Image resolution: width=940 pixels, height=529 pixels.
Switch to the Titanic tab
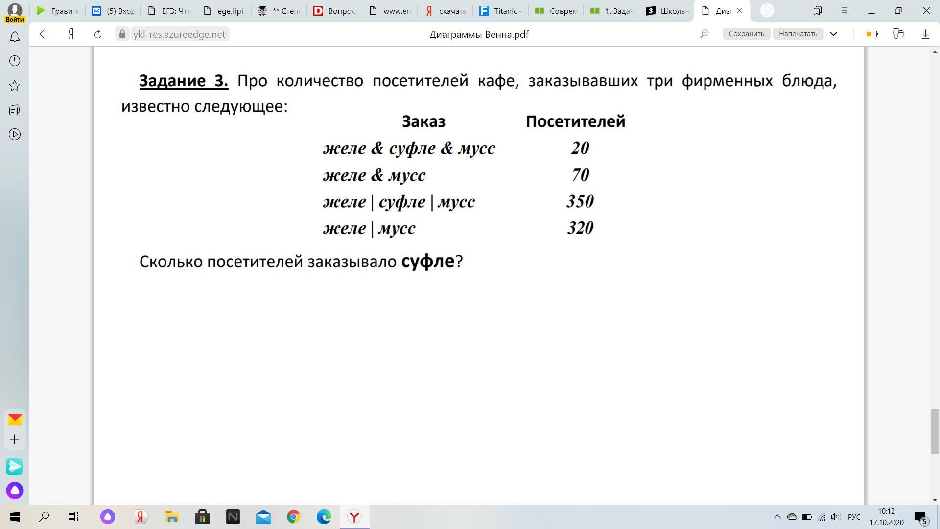coord(500,11)
